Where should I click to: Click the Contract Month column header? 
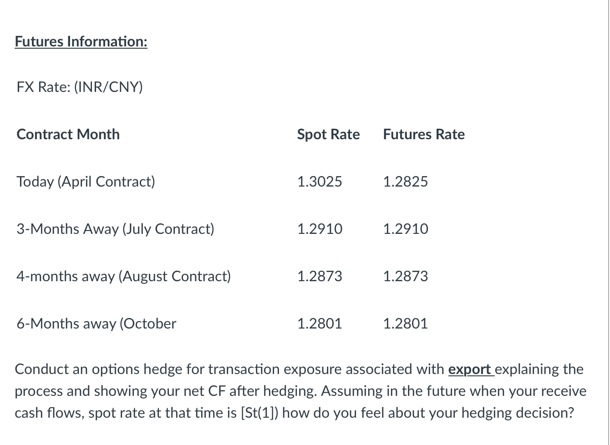point(68,134)
